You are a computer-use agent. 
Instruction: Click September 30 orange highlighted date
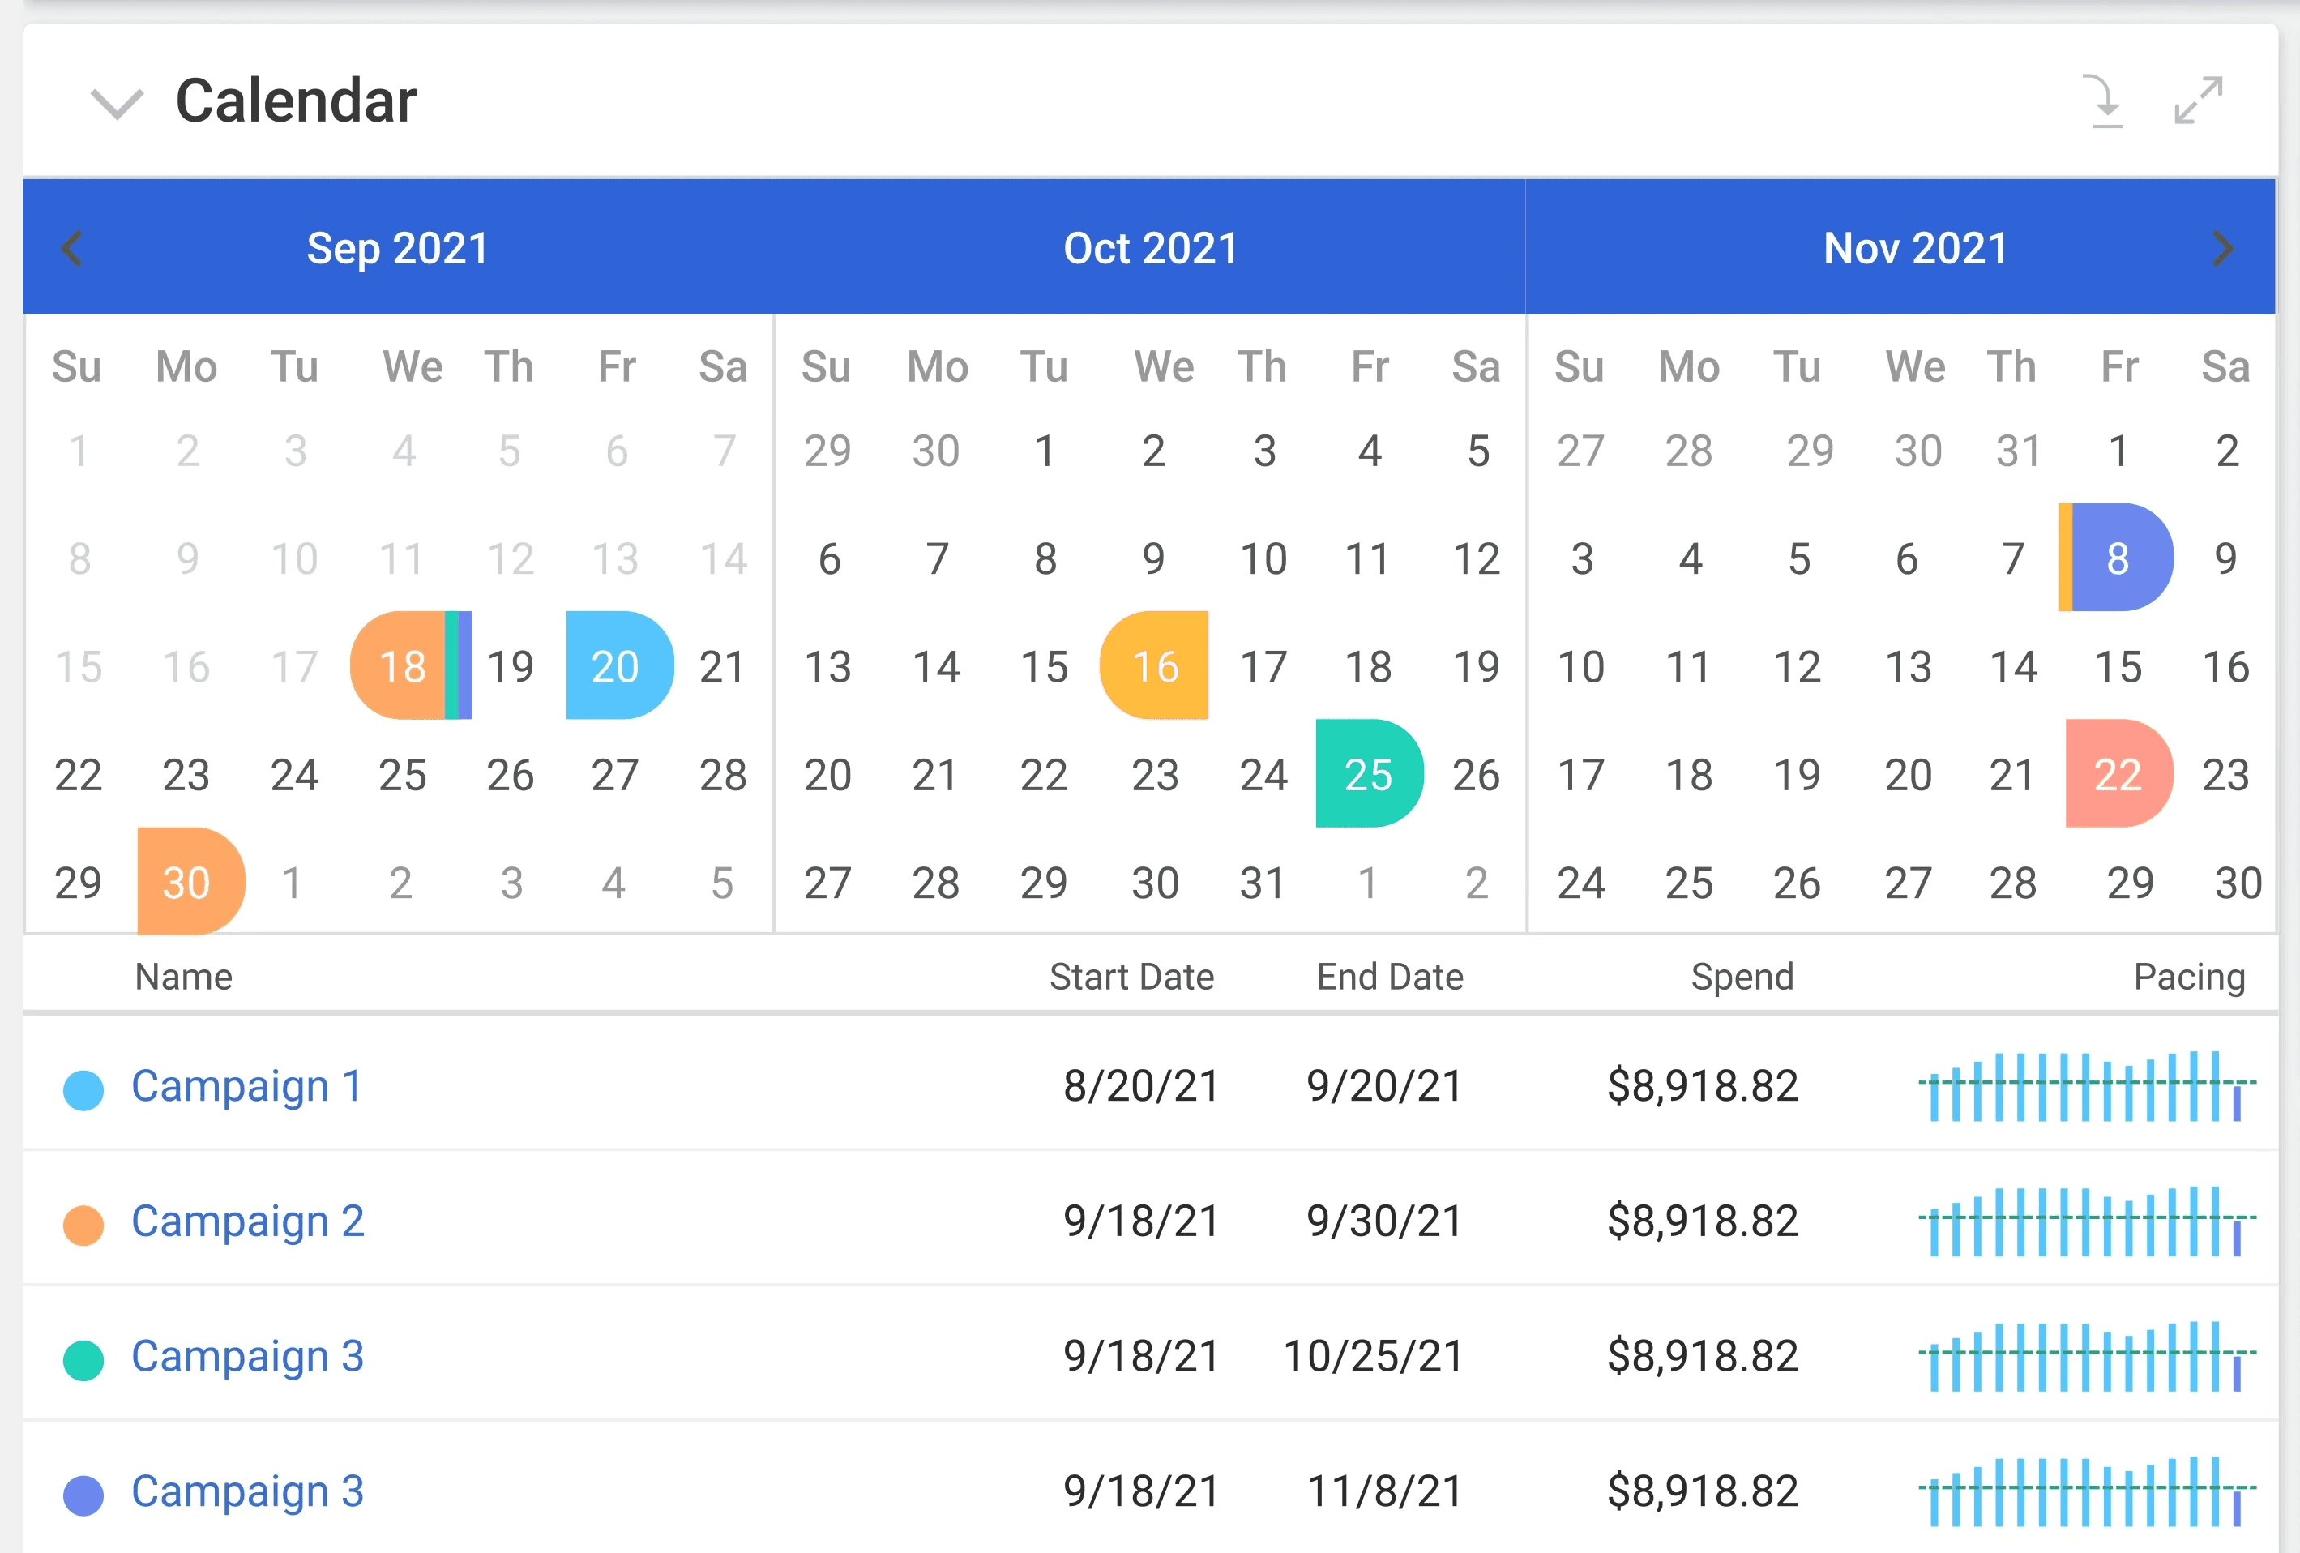click(x=188, y=881)
